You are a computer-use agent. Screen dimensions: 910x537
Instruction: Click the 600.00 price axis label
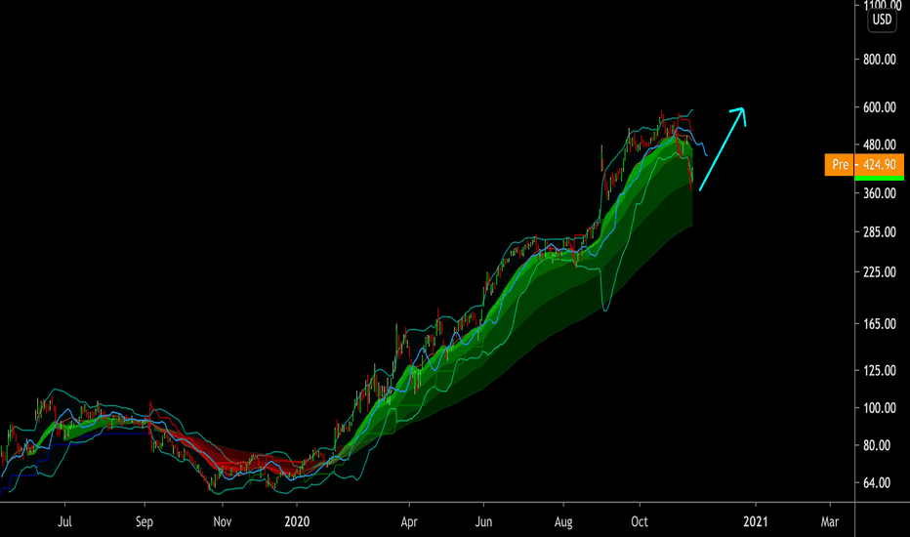click(879, 107)
